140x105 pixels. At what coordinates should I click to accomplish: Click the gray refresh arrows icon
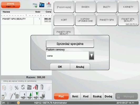[x=23, y=87]
